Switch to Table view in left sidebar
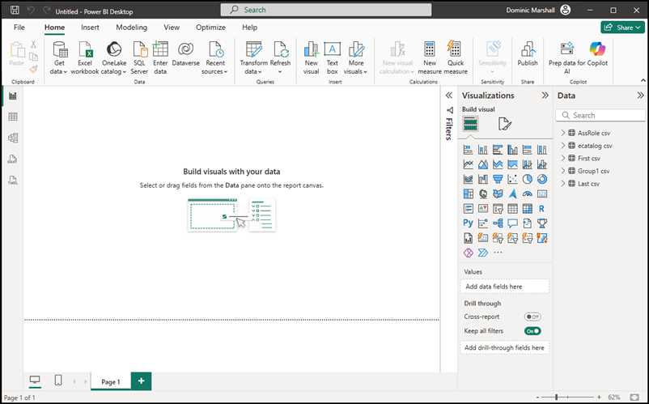 [x=12, y=117]
